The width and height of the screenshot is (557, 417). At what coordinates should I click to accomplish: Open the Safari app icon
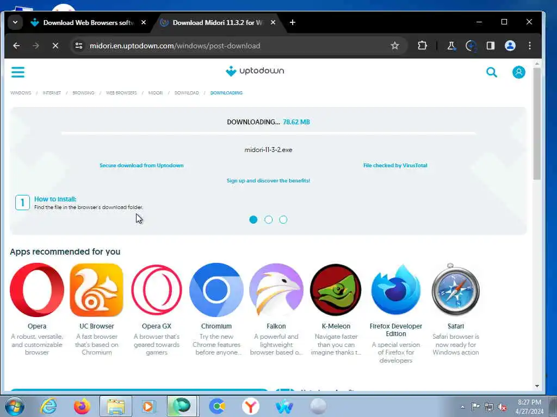tap(456, 290)
